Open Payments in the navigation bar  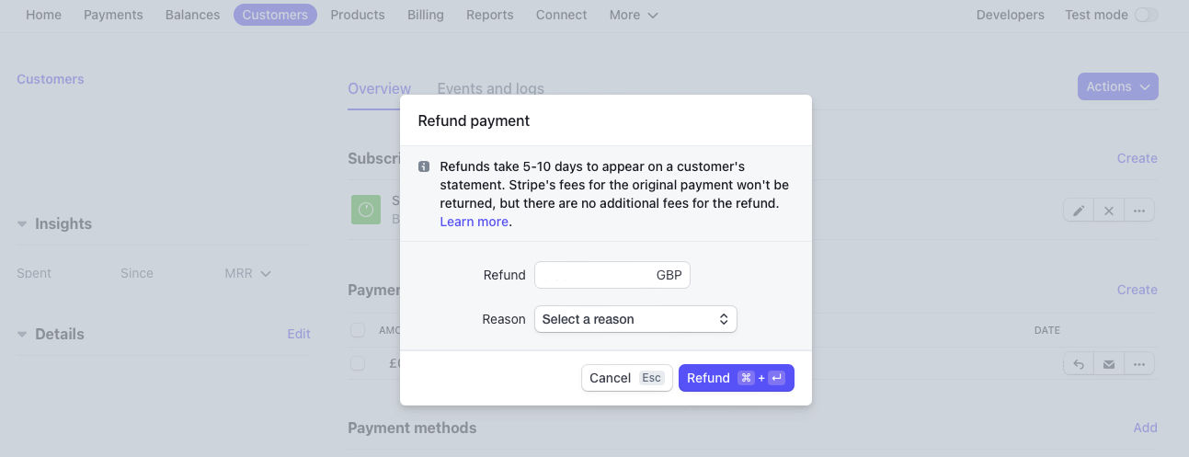click(x=113, y=15)
